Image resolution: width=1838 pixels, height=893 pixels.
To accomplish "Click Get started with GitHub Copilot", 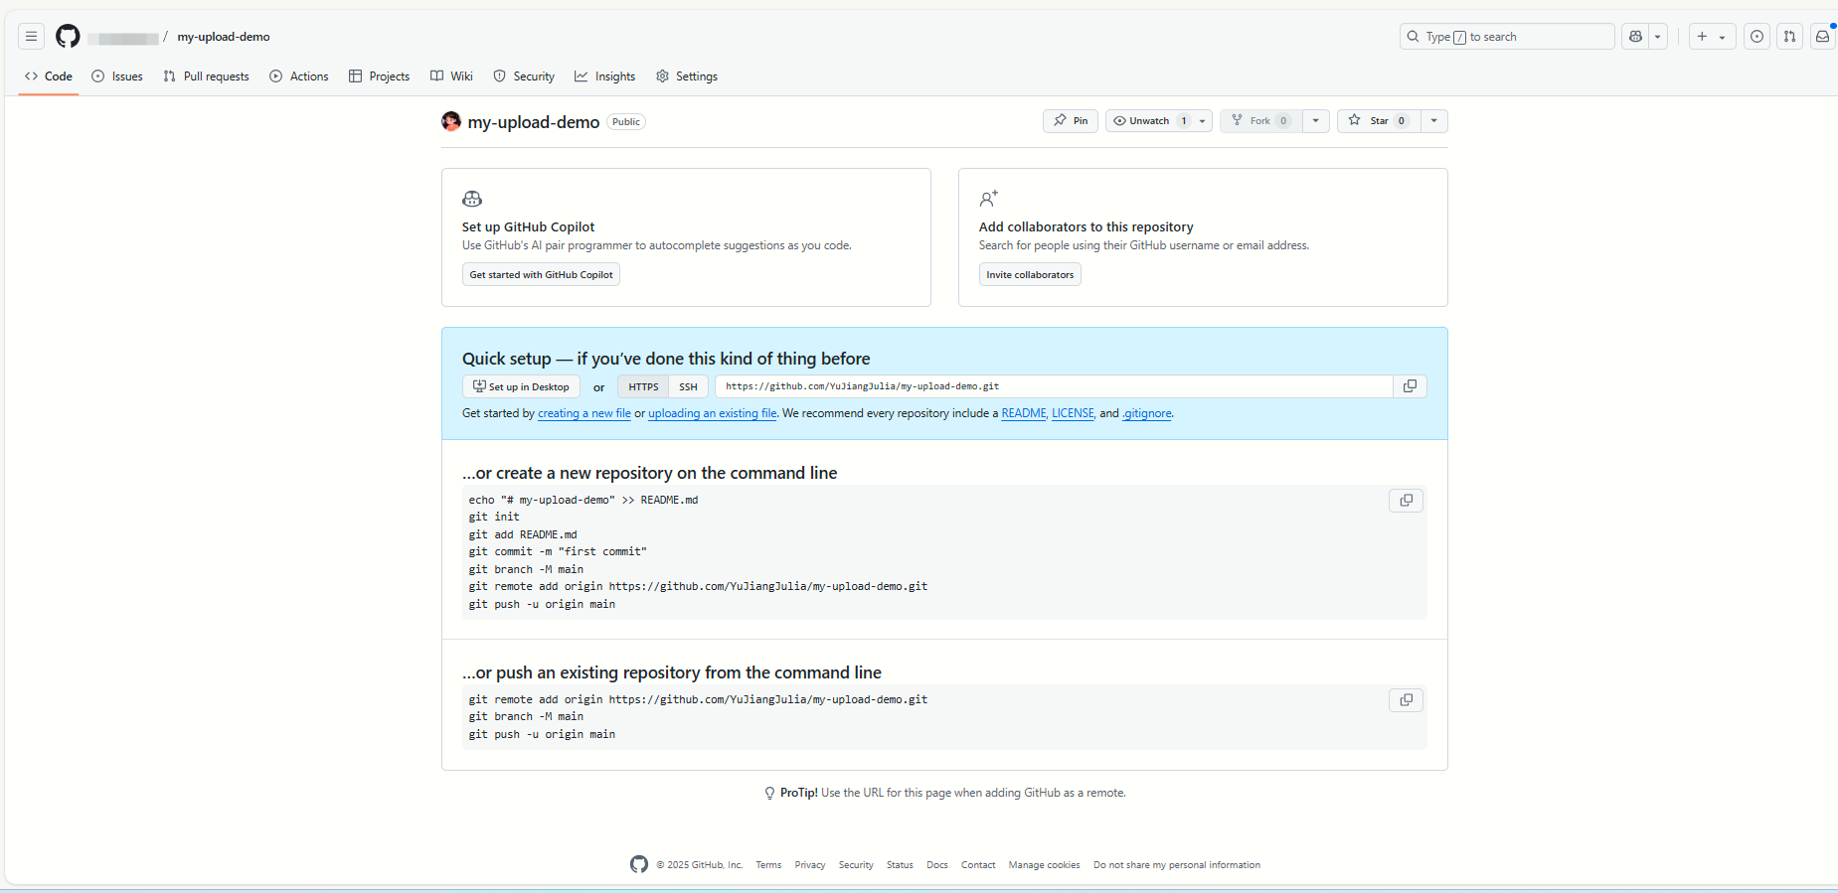I will 541,275.
